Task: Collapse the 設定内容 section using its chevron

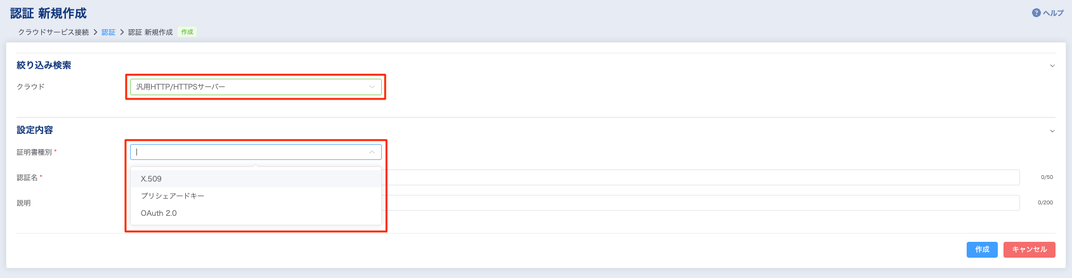Action: coord(1052,131)
